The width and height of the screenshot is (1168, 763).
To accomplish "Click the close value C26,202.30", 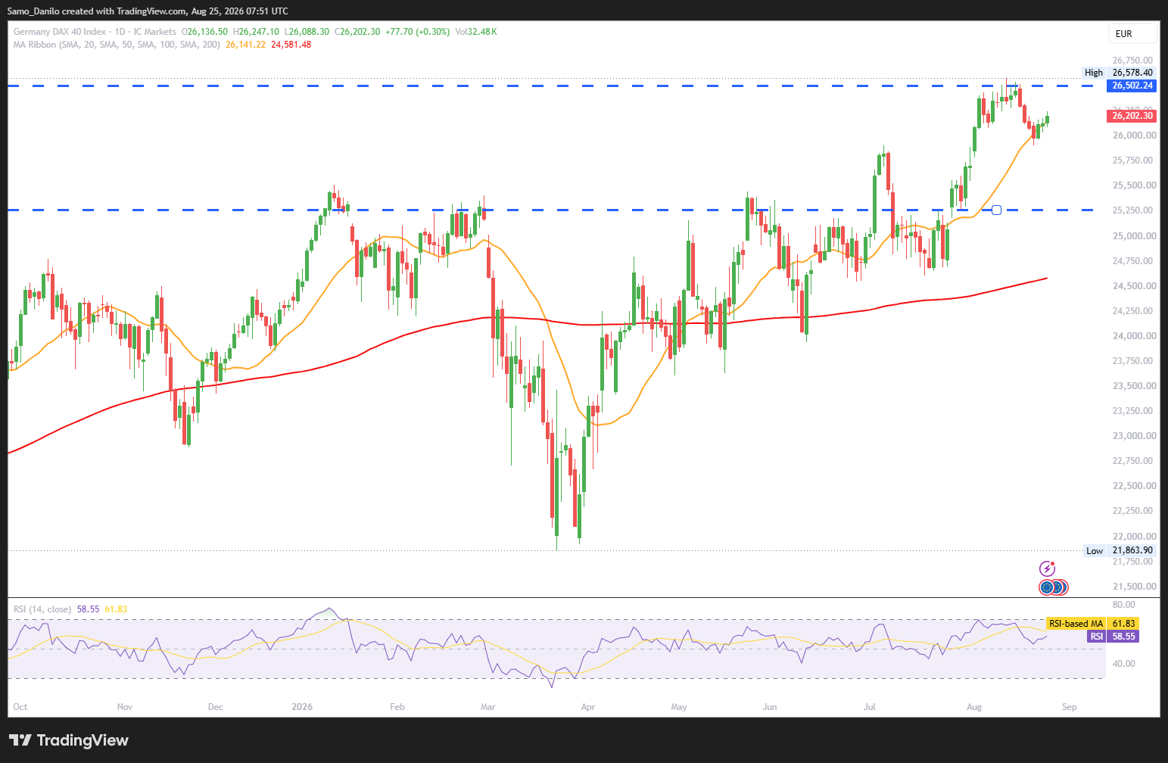I will pyautogui.click(x=359, y=32).
